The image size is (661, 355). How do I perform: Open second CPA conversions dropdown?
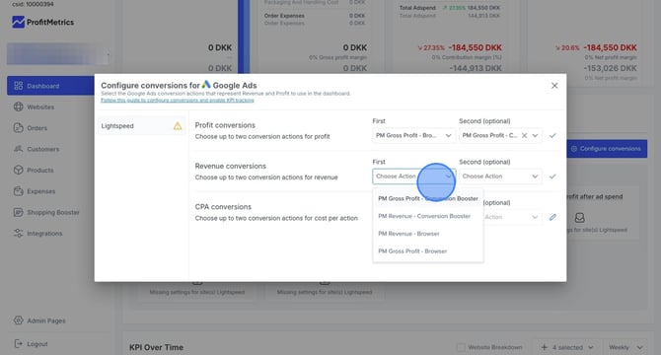click(x=513, y=217)
